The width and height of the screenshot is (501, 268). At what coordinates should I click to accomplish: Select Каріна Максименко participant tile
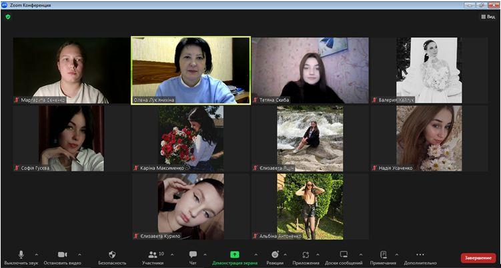pyautogui.click(x=191, y=138)
